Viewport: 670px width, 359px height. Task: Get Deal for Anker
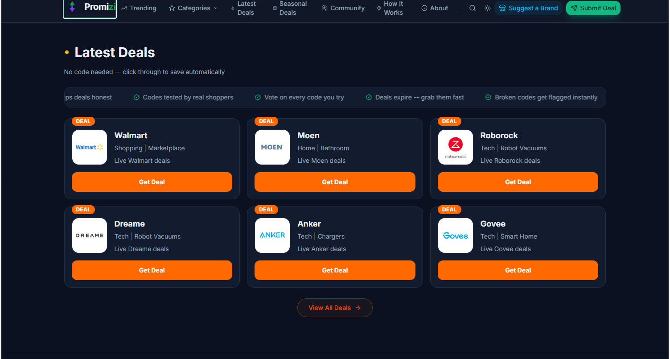335,270
